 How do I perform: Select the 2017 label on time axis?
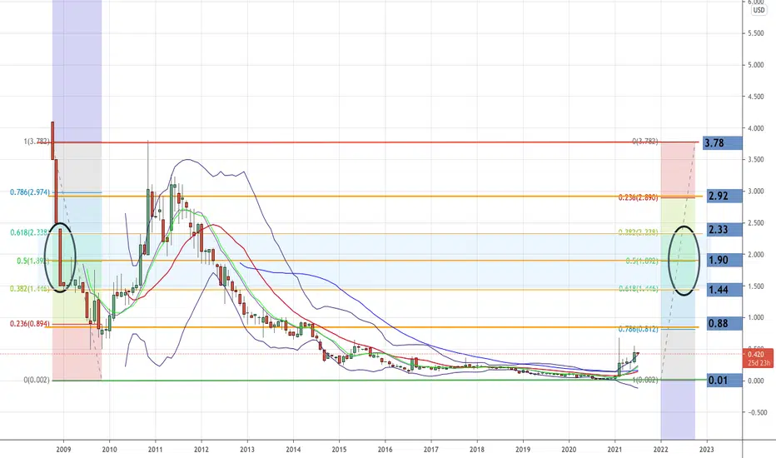click(431, 450)
